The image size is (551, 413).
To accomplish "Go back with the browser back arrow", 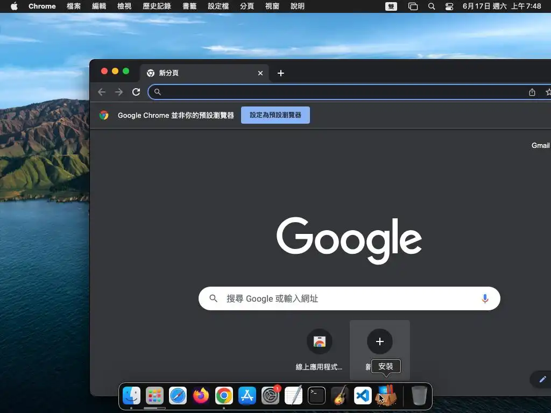I will (102, 92).
